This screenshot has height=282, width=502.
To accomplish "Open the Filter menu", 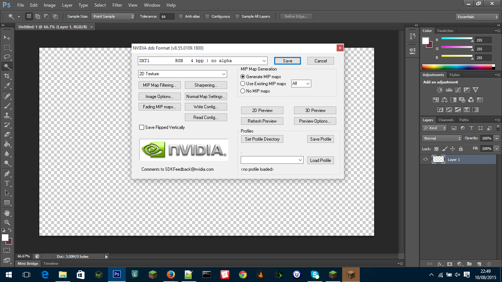I will [117, 5].
